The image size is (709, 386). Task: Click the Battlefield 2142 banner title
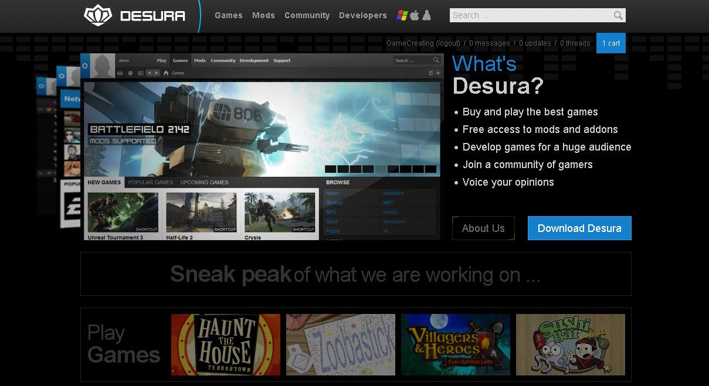pyautogui.click(x=140, y=129)
